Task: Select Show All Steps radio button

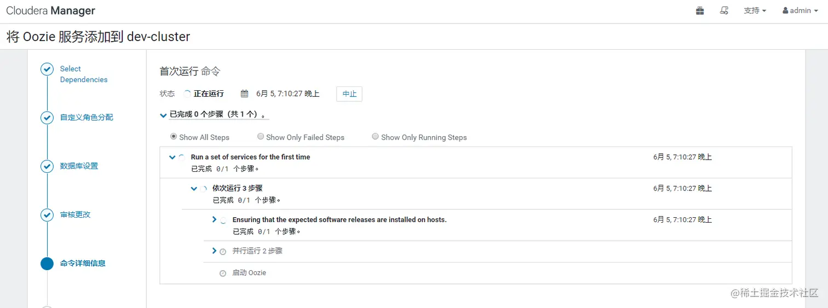Action: (x=174, y=137)
